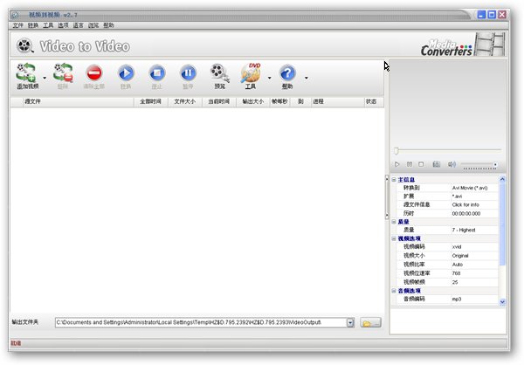The image size is (524, 365).
Task: Open 预览 preview film reel icon
Action: 219,72
